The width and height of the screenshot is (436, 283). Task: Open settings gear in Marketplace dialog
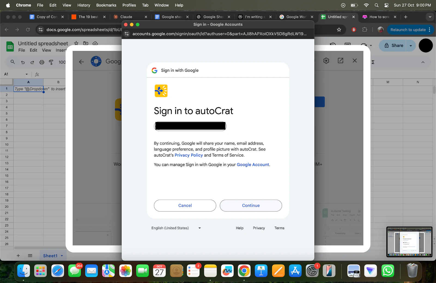coord(326,61)
